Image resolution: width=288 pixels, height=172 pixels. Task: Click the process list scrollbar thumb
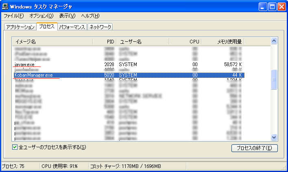274,80
